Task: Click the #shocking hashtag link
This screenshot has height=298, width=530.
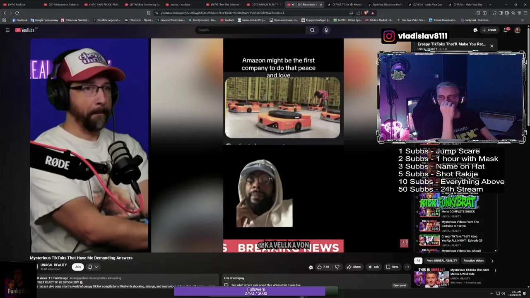Action: point(114,278)
